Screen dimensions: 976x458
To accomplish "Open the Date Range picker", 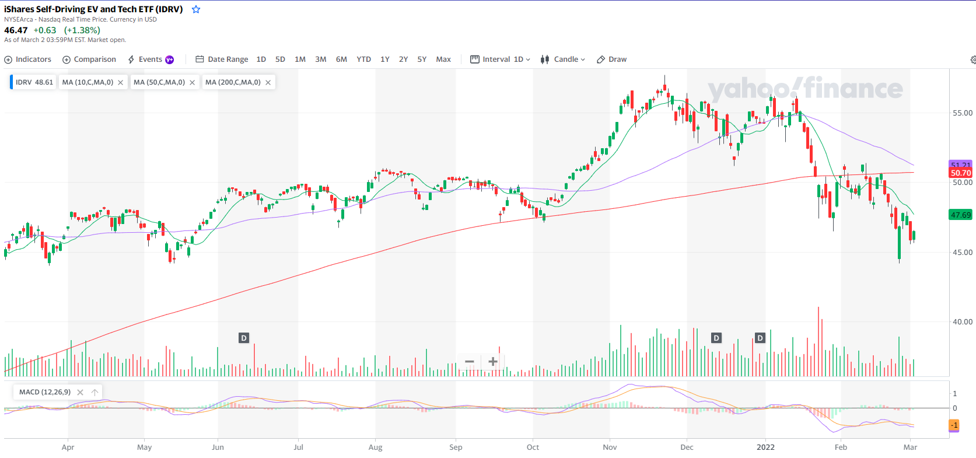I will click(222, 60).
